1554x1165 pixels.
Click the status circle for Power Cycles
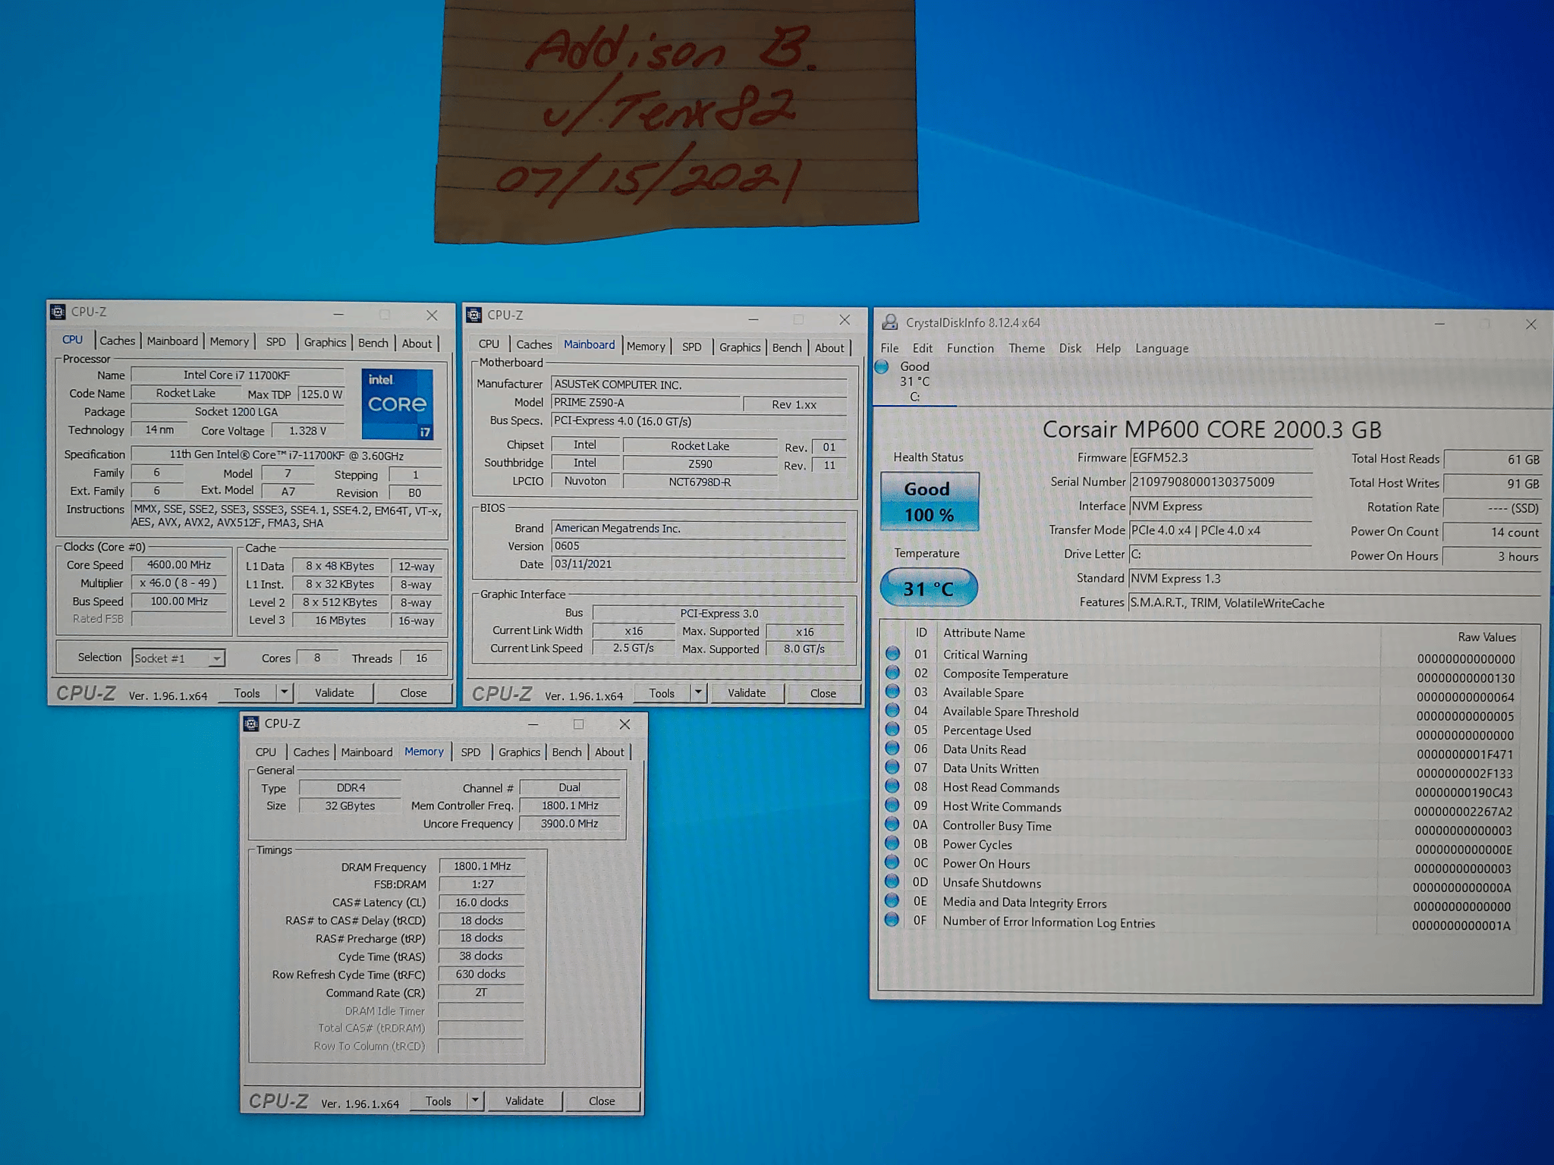point(892,843)
